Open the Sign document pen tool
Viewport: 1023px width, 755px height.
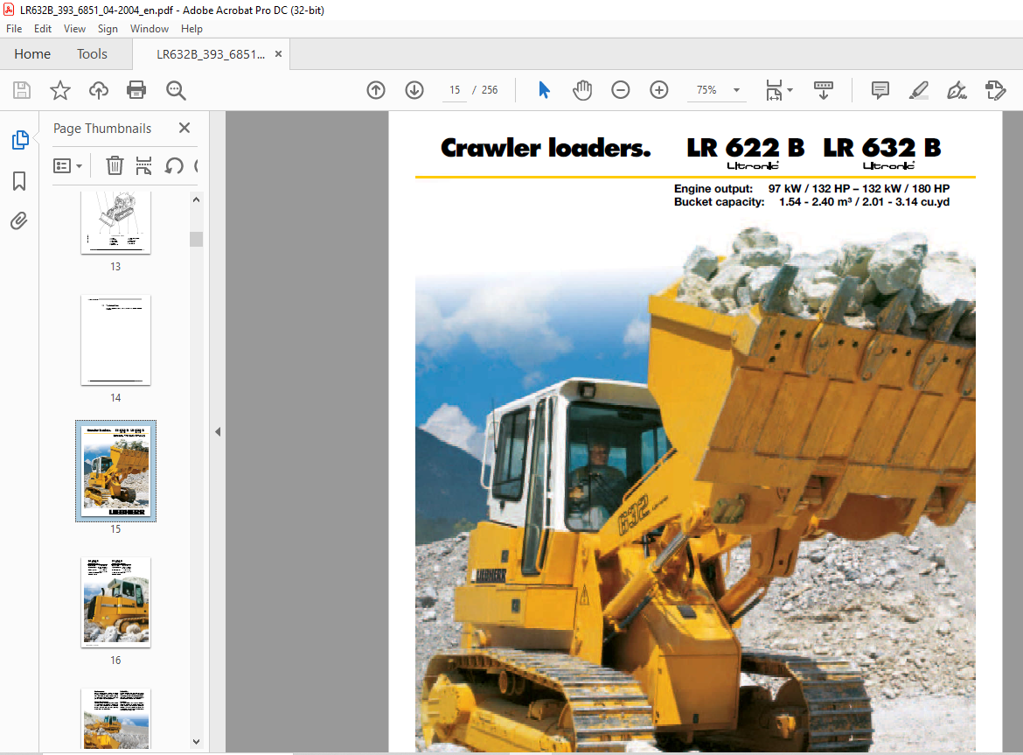[x=957, y=90]
